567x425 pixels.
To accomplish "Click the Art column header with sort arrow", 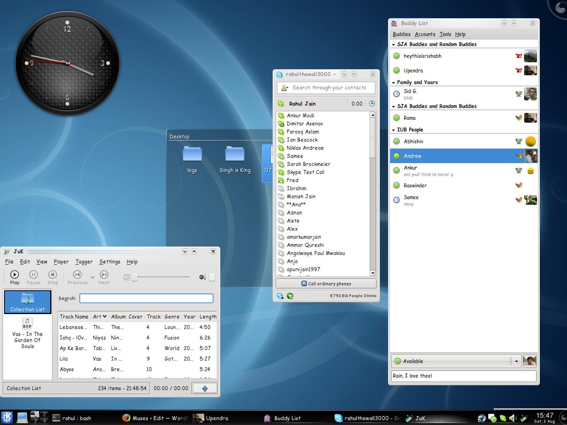I will coord(100,317).
